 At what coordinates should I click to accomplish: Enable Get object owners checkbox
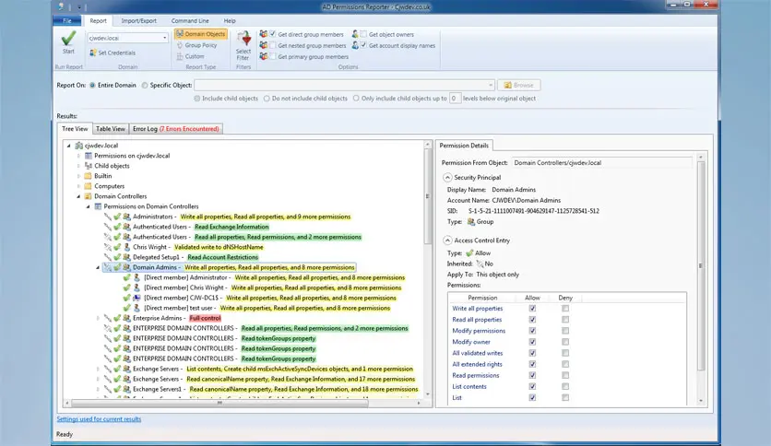[364, 34]
